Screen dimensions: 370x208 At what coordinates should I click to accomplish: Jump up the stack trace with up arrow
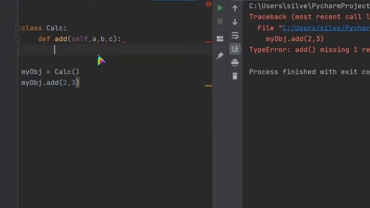[235, 9]
